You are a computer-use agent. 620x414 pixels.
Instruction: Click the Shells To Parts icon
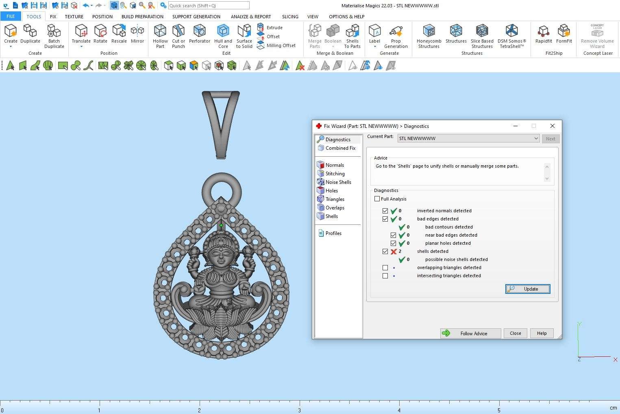[352, 36]
